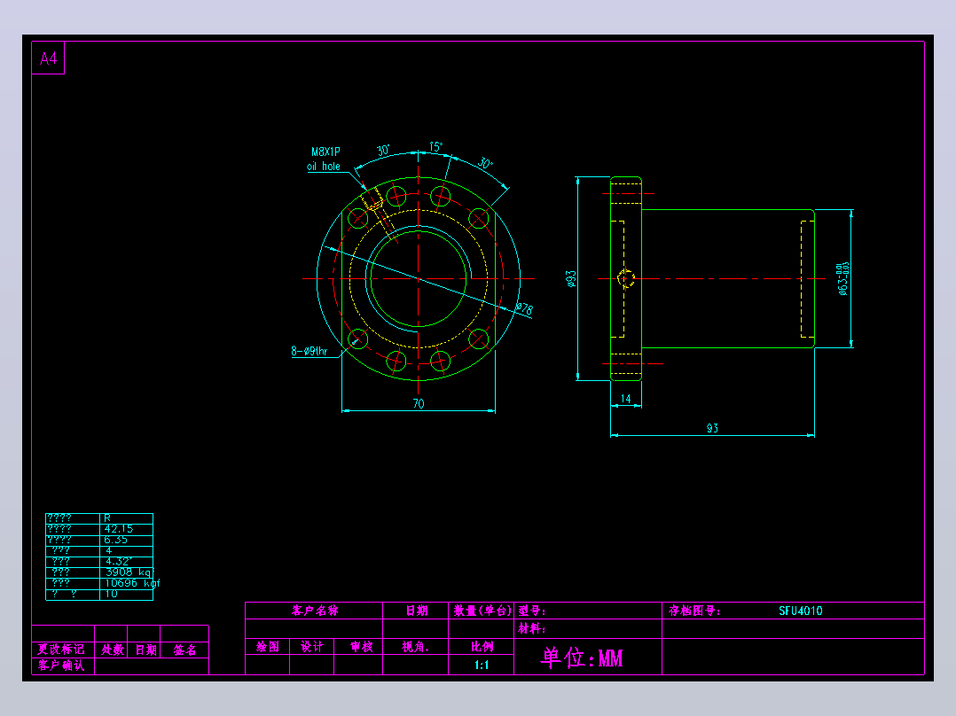Screen dimensions: 956x716
Task: Click the 处数 revision column label
Action: coord(113,650)
